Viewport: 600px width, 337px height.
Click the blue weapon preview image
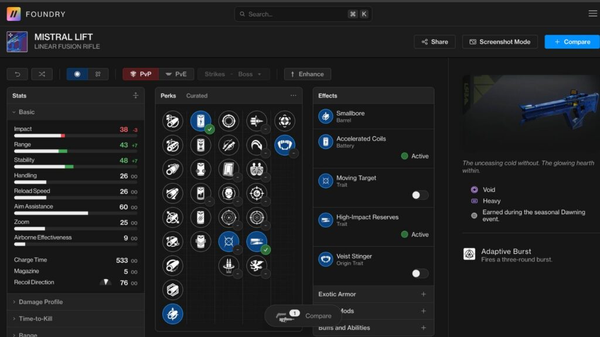[x=531, y=114]
